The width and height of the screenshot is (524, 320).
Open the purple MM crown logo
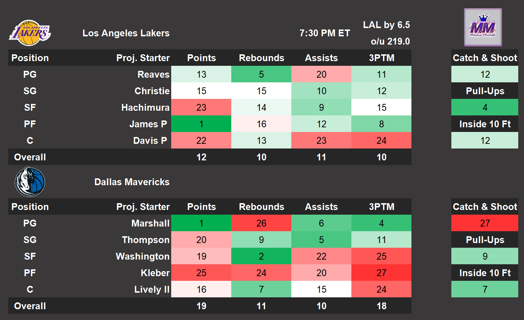(x=483, y=27)
